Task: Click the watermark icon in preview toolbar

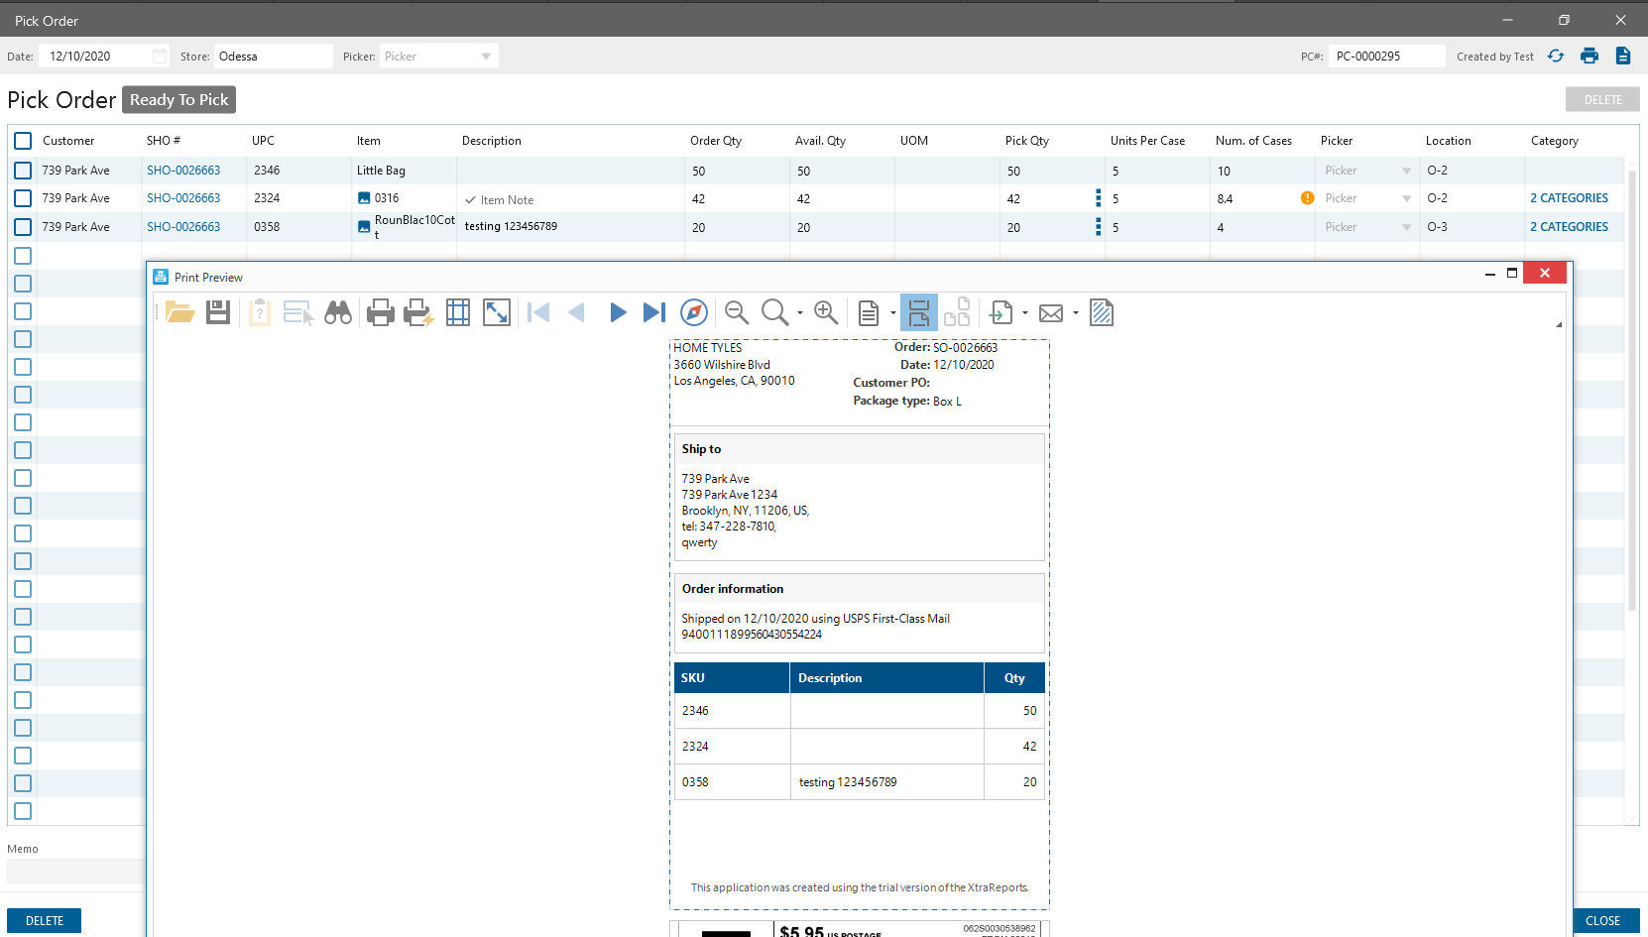Action: click(x=1101, y=313)
